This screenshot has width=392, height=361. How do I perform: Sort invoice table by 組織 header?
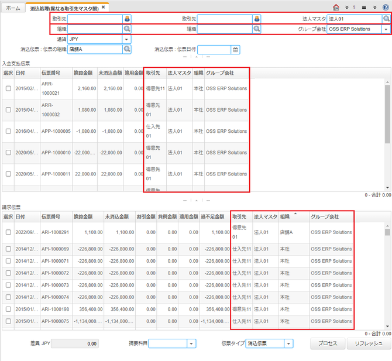(294, 216)
